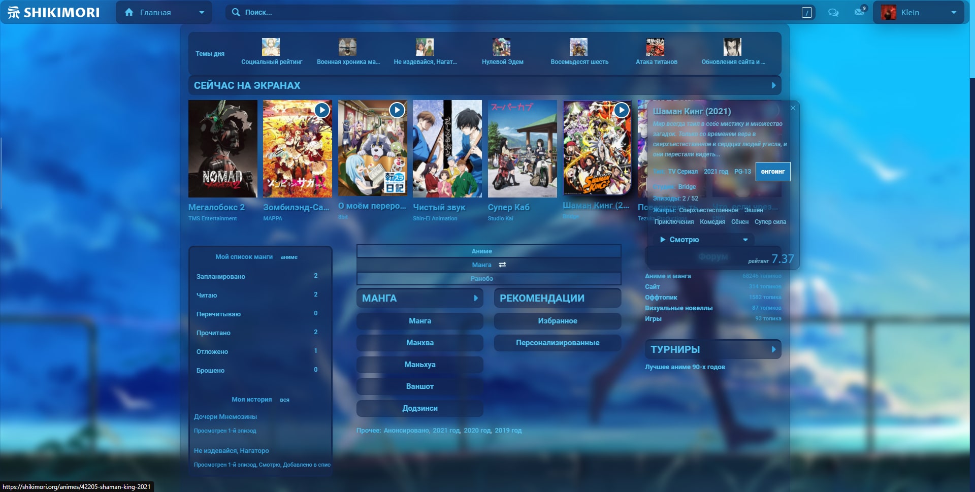
Task: Open Bridge studio link in tooltip
Action: click(687, 187)
